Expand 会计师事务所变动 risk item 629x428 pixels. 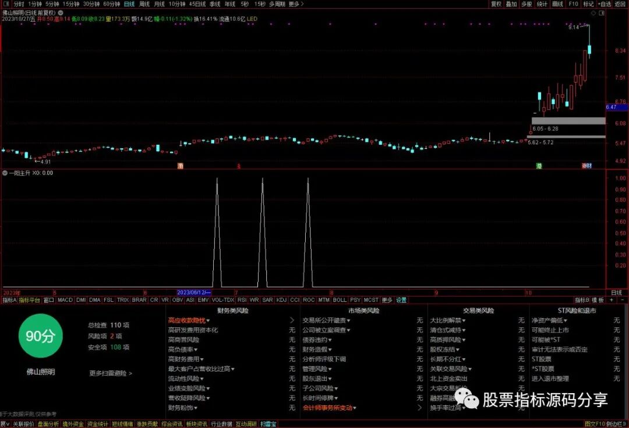tap(329, 408)
